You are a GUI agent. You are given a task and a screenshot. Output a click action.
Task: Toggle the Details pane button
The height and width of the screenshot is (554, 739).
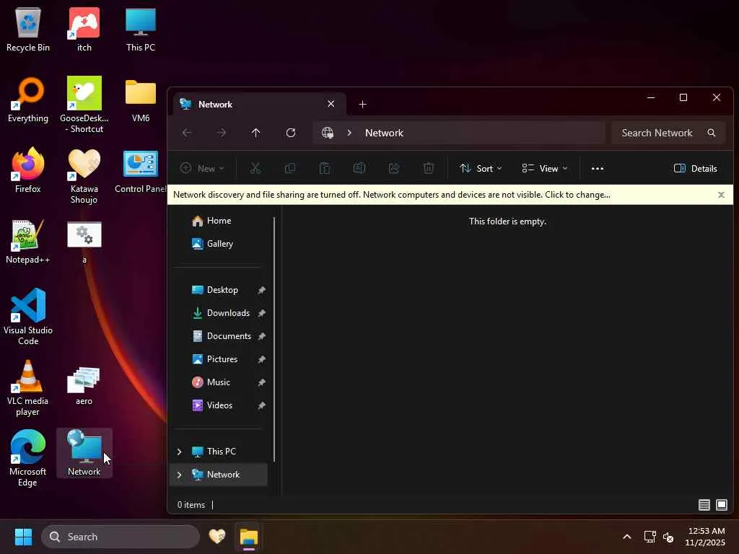[x=695, y=168]
